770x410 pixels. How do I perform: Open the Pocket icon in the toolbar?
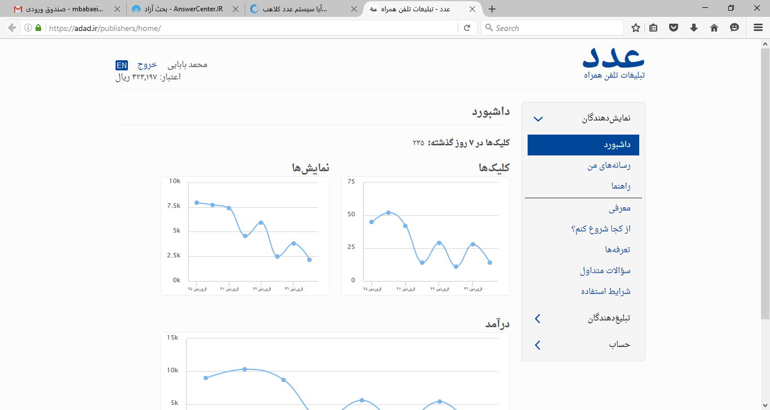point(674,28)
